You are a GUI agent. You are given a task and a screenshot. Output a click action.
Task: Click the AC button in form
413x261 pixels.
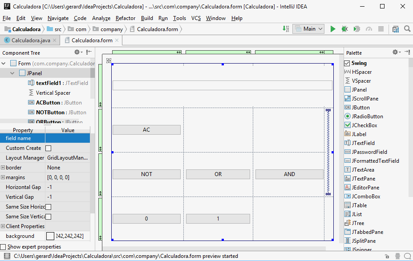pos(146,130)
